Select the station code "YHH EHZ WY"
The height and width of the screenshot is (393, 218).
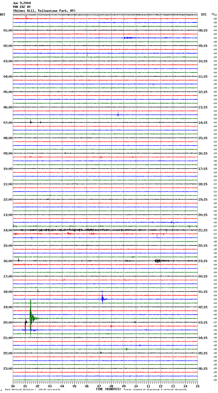coord(22,7)
